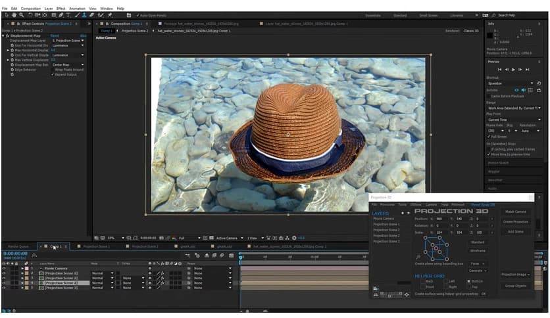Click the Info panel black color swatch
The width and height of the screenshot is (550, 318).
pos(489,35)
